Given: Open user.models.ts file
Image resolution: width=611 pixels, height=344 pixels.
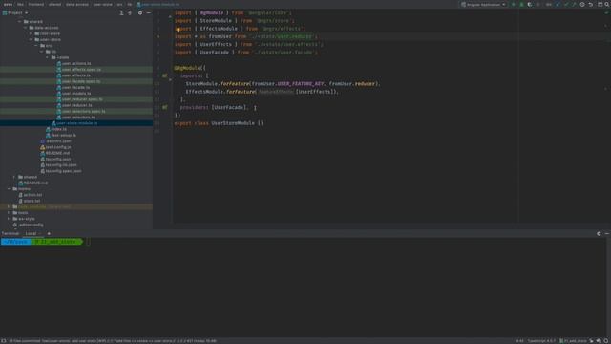Looking at the screenshot, I should coord(74,94).
